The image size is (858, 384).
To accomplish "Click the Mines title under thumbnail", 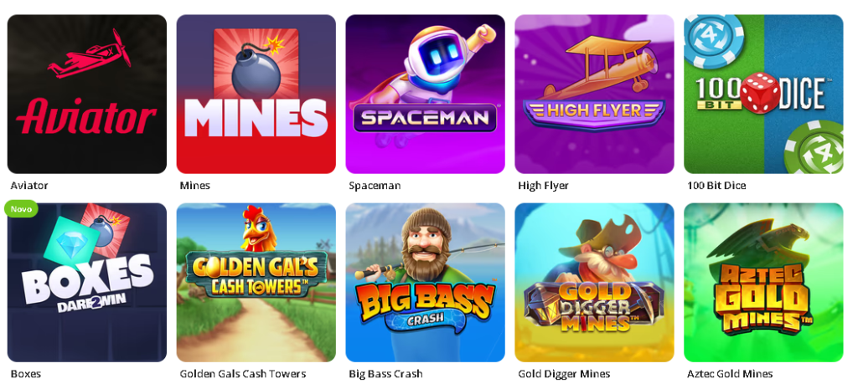I will click(x=194, y=186).
